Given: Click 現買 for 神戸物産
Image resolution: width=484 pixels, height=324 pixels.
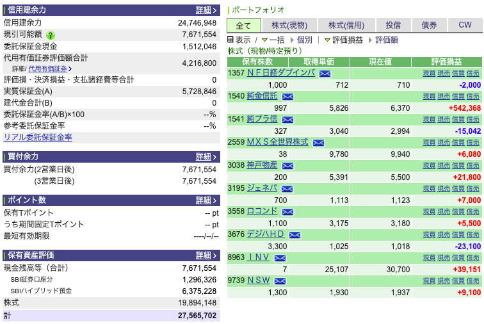Looking at the screenshot, I should point(429,166).
